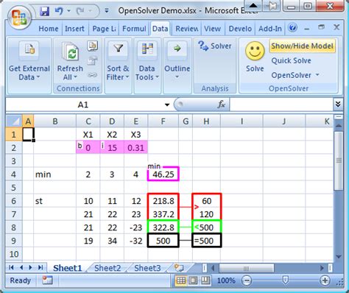Select row 4 header
The width and height of the screenshot is (349, 293).
coord(14,174)
